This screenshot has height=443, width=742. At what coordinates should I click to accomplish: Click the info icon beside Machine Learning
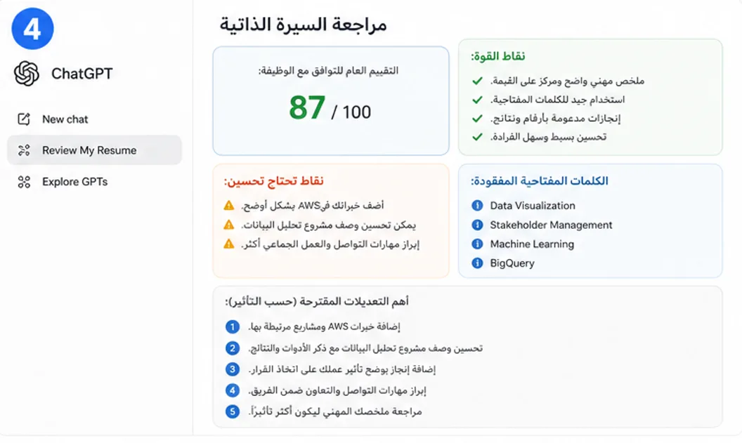tap(477, 244)
